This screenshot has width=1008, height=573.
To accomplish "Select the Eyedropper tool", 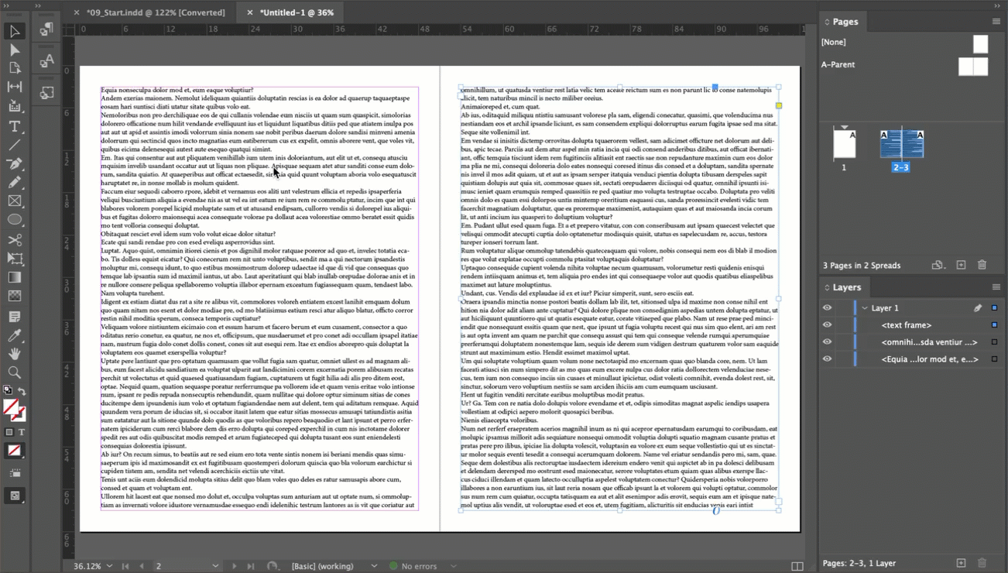I will point(14,335).
